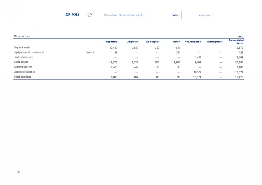The image size is (262, 185).
Task: Click page number 46
Action: (x=19, y=172)
